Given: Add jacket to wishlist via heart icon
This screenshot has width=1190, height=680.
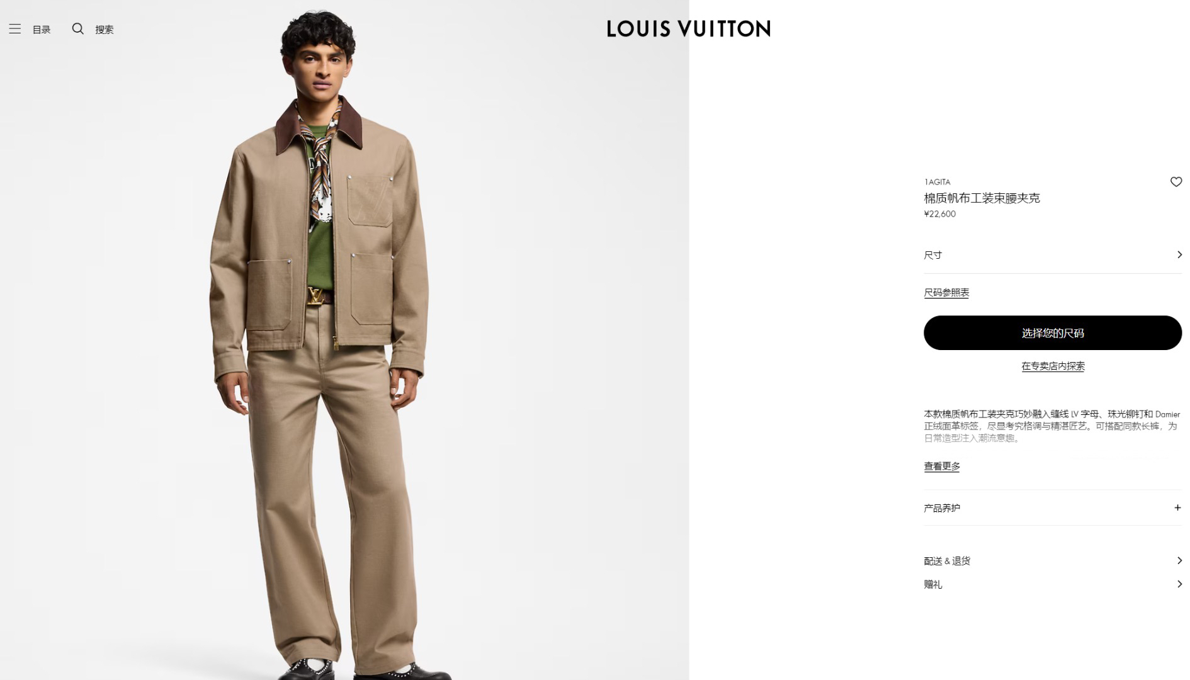Looking at the screenshot, I should (1176, 182).
